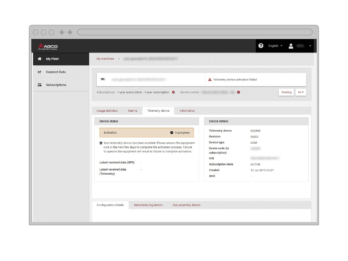
Task: Click the 1-year subscription text
Action: coord(143,92)
